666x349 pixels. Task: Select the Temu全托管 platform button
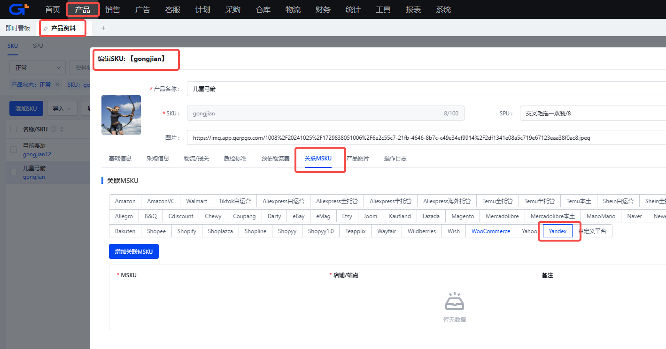tap(497, 201)
